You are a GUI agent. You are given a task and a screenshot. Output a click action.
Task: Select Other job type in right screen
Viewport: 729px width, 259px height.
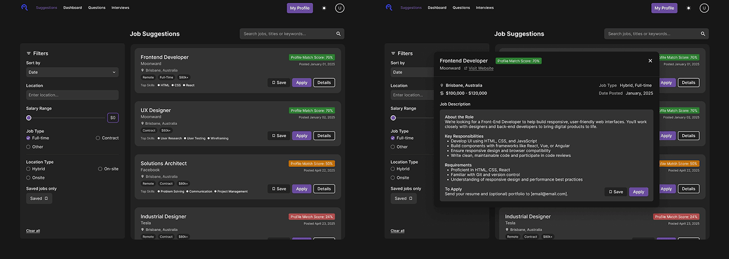point(392,147)
